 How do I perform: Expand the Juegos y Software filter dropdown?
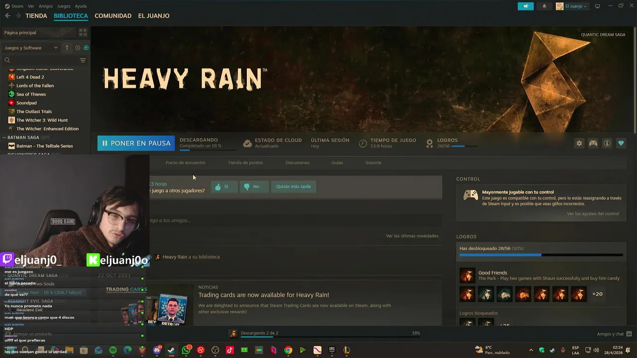31,48
